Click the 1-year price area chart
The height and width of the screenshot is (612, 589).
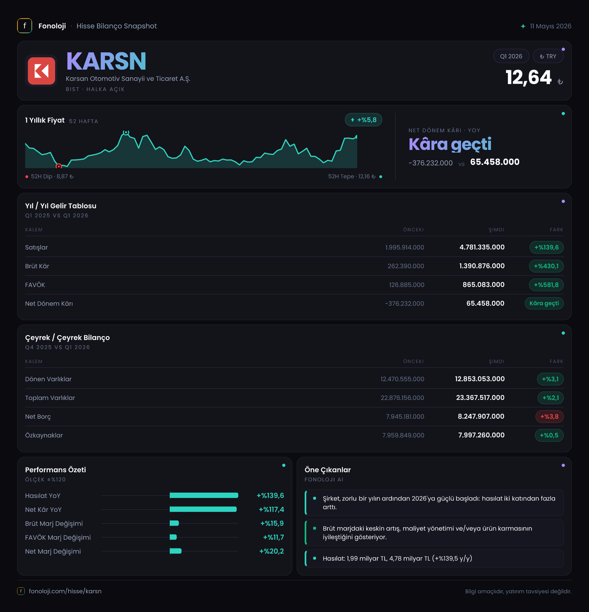pos(191,149)
